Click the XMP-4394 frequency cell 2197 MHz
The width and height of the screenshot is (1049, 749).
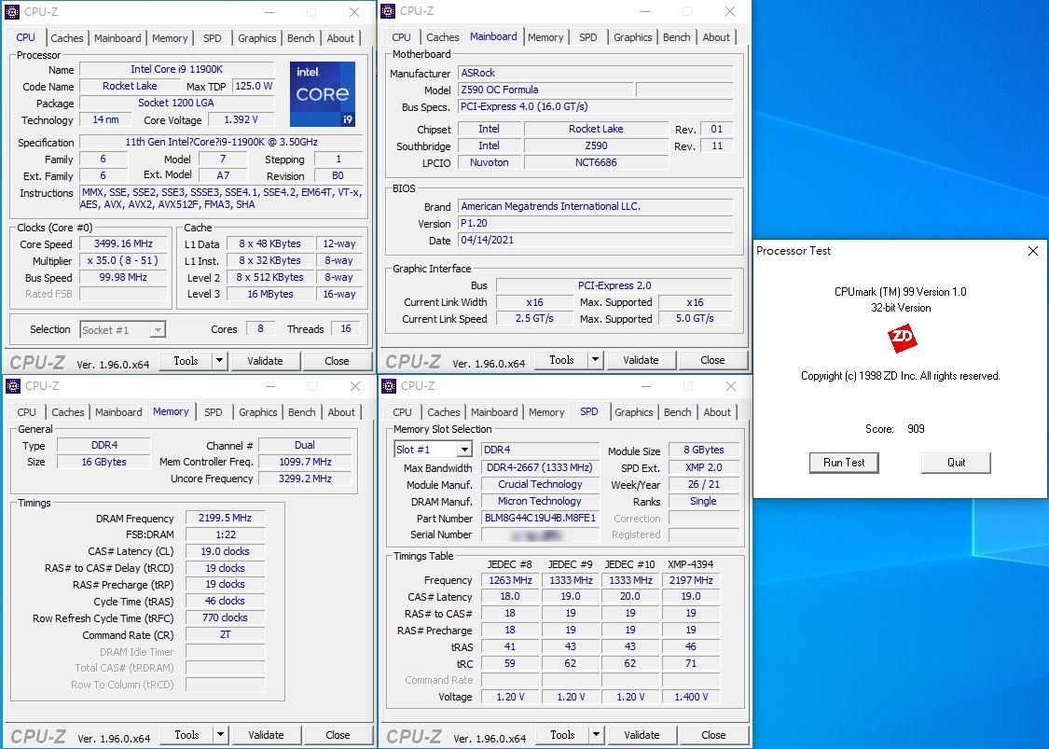pos(691,580)
